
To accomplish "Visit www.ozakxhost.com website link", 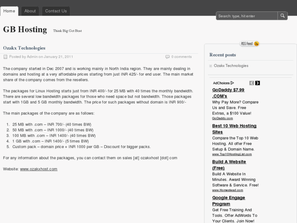I will click(39, 169).
